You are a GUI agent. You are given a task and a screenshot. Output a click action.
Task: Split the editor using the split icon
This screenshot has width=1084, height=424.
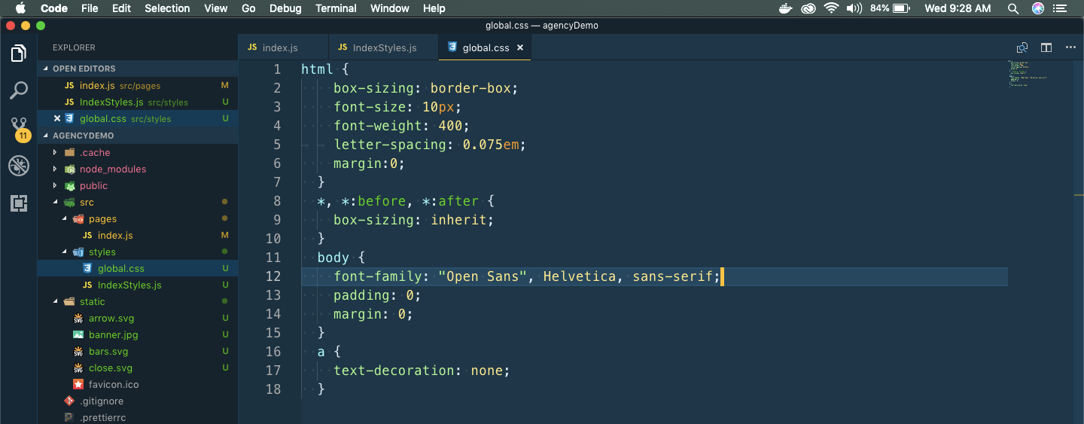click(x=1046, y=47)
